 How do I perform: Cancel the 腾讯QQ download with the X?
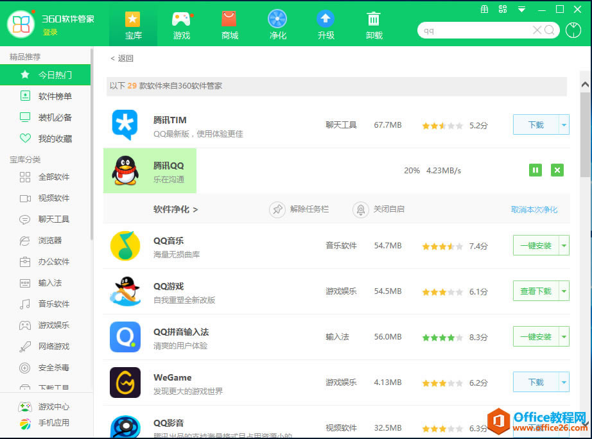coord(557,170)
